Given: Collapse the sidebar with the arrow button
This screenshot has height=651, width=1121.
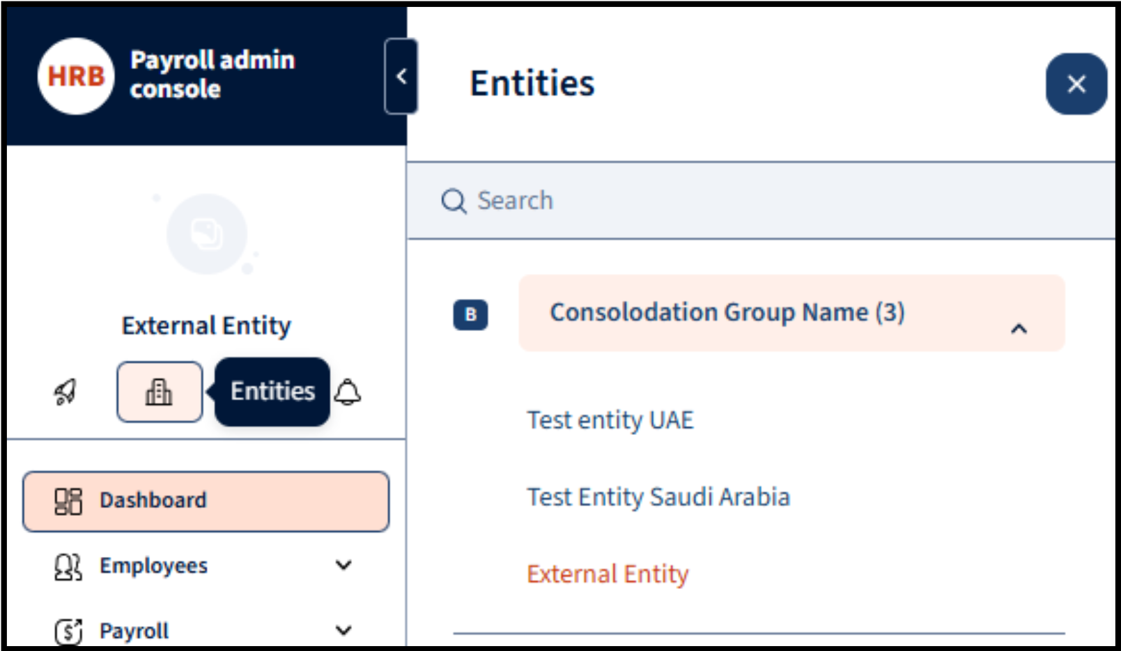Looking at the screenshot, I should [401, 76].
